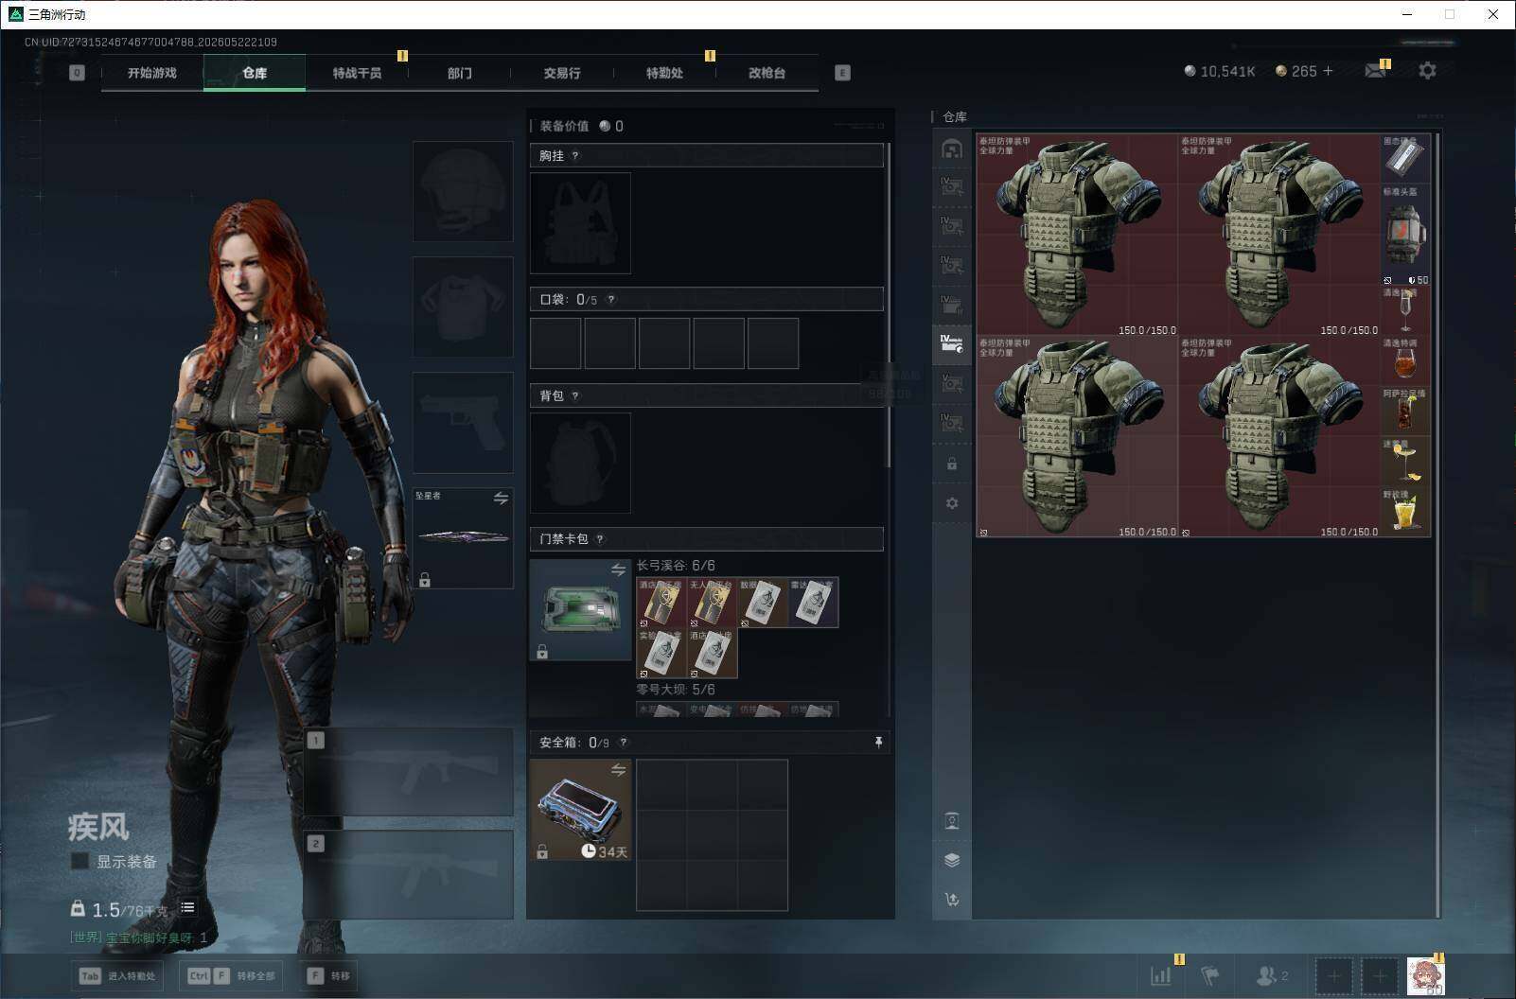
Task: Open the 开始游戏 tab
Action: [x=152, y=73]
